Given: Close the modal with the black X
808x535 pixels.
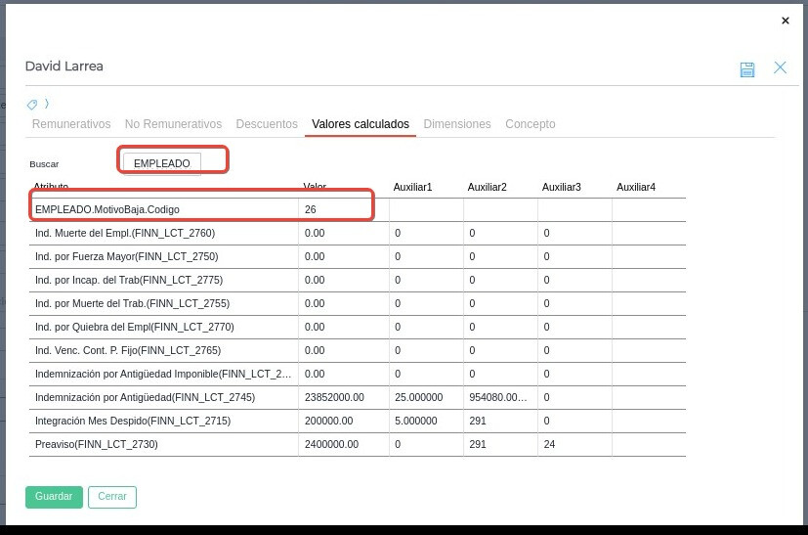Looking at the screenshot, I should (x=785, y=20).
